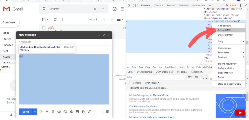
Task: Switch to the Sources tab
Action: click(171, 6)
